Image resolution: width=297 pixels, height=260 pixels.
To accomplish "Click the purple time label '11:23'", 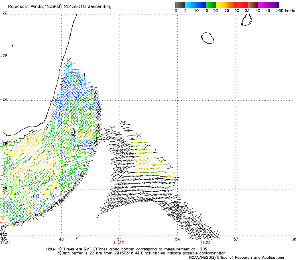I will click(205, 243).
